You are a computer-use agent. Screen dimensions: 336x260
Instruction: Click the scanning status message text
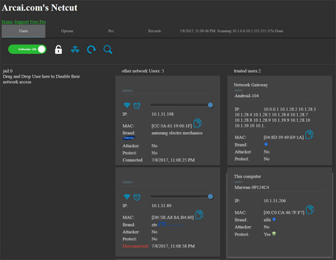tap(231, 31)
